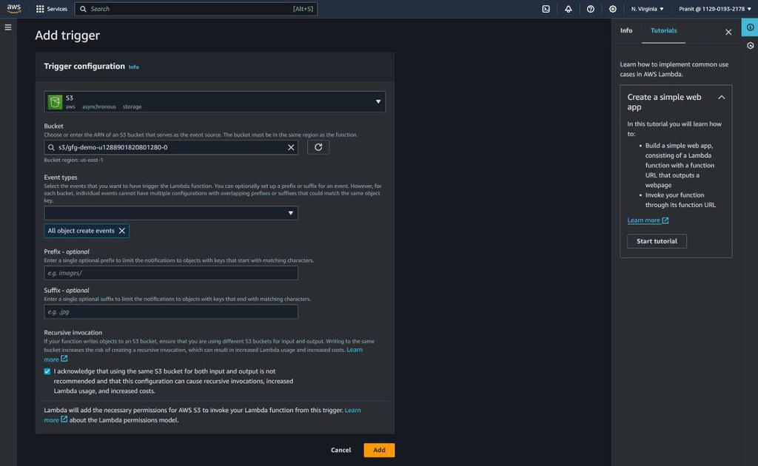Viewport: 758px width, 466px height.
Task: Click the green S3 bucket icon
Action: [x=55, y=102]
